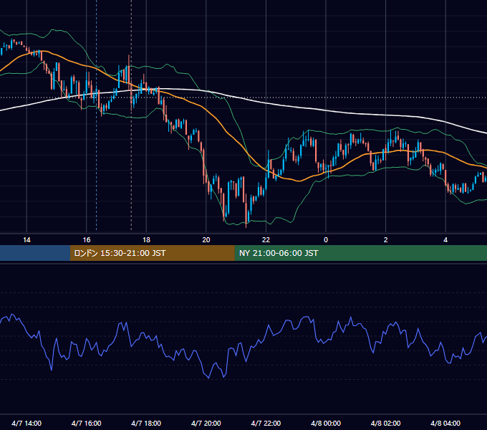
Task: Click the 4/7 14:00 label on the indicator axis
Action: point(26,423)
